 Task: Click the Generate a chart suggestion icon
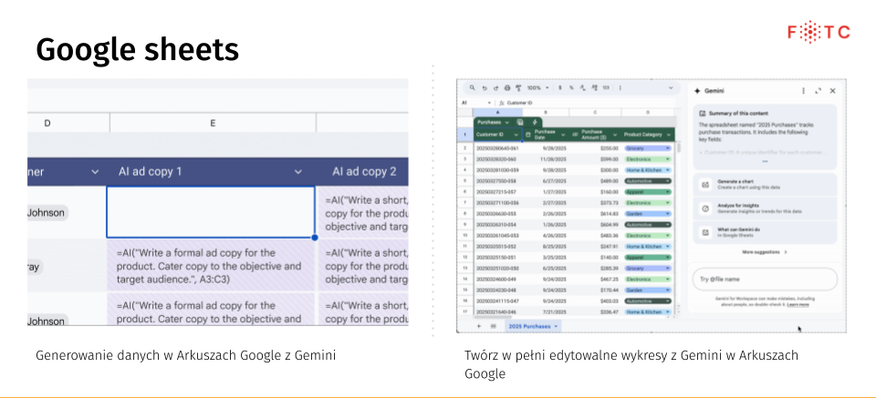705,184
